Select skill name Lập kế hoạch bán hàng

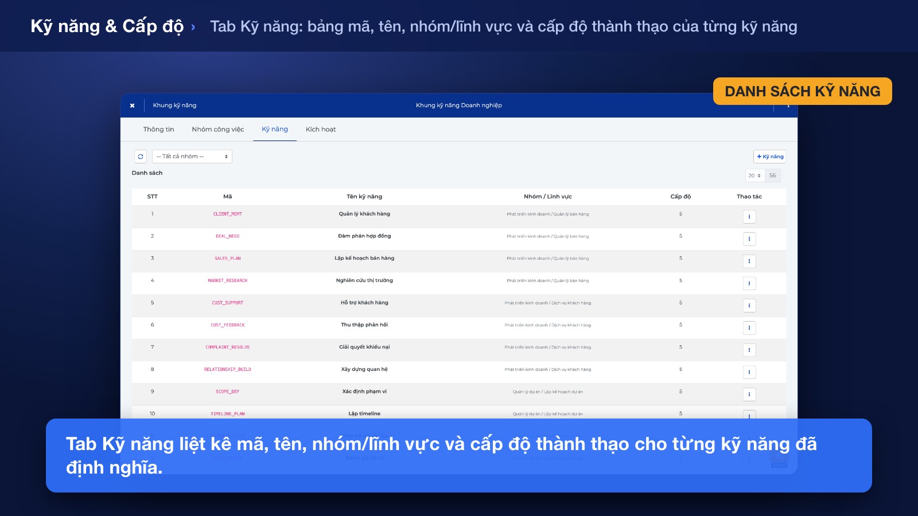pyautogui.click(x=364, y=259)
